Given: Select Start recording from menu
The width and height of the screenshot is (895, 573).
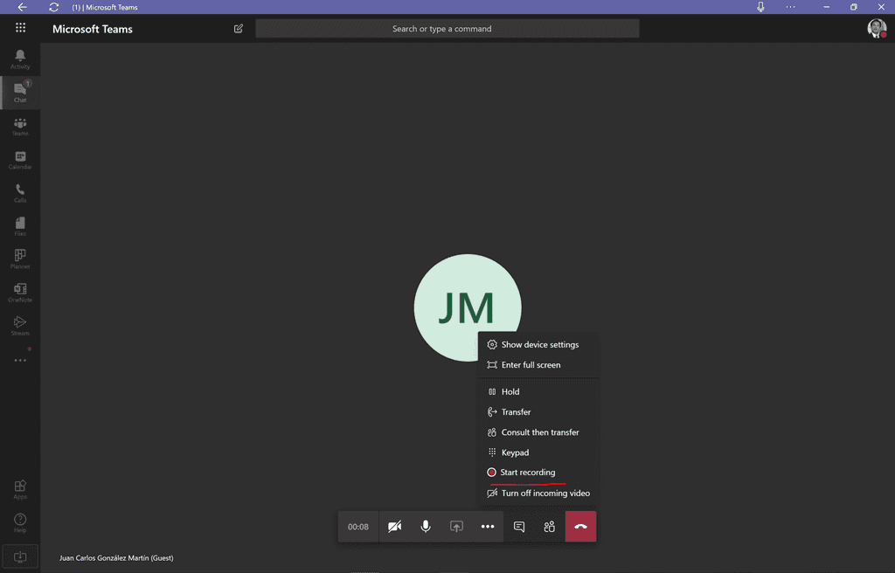Looking at the screenshot, I should click(x=527, y=473).
